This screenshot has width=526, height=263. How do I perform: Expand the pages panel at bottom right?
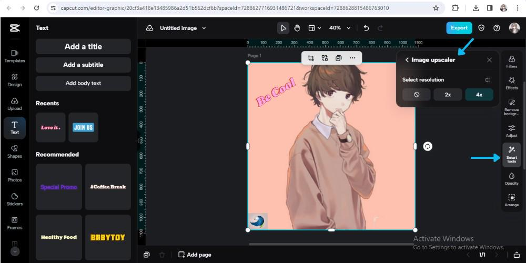coord(517,255)
